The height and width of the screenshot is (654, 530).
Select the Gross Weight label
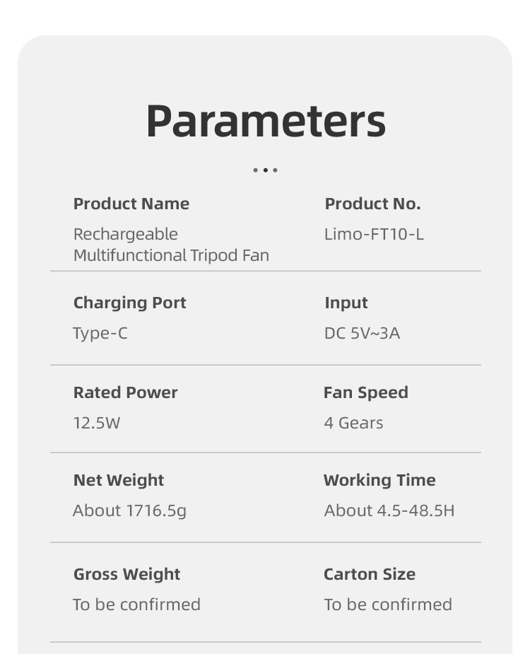tap(126, 575)
